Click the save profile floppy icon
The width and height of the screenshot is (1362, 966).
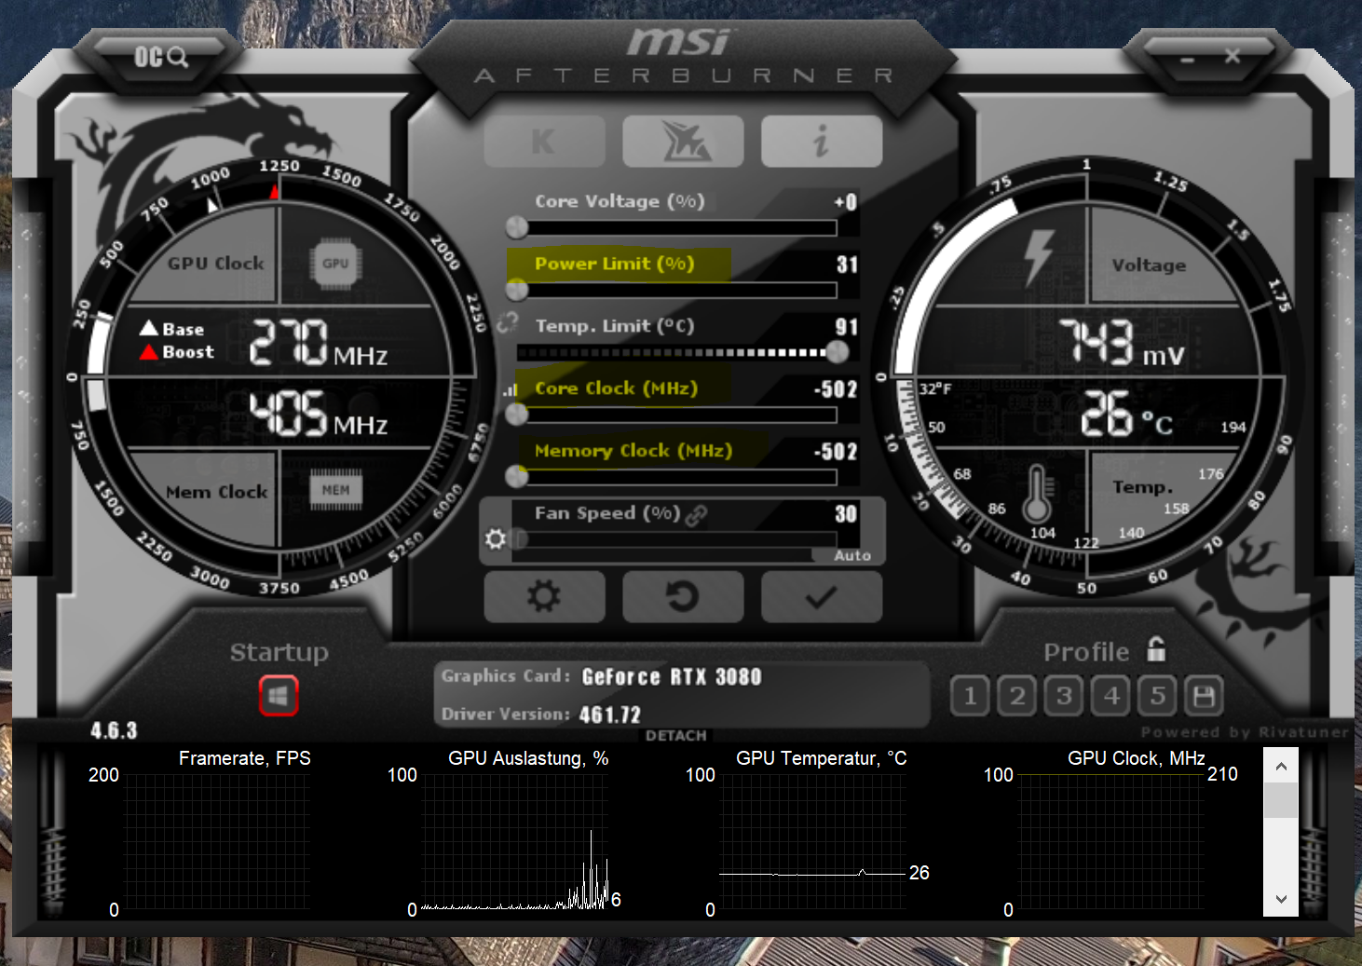(1204, 696)
